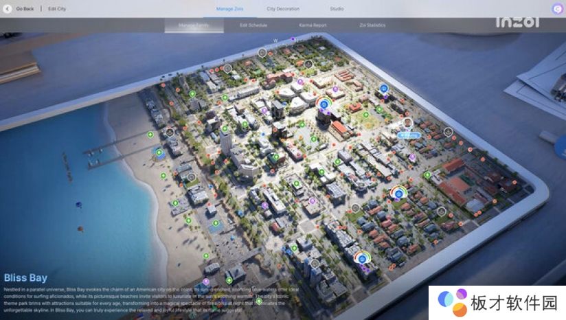The image size is (566, 320).
Task: Click the Go Back text label
Action: pos(25,9)
